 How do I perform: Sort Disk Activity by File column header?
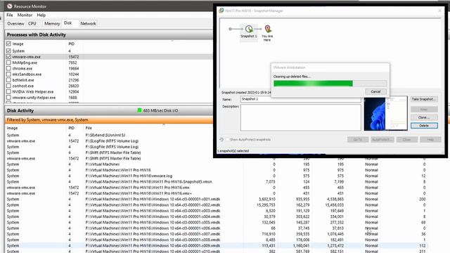pyautogui.click(x=89, y=128)
